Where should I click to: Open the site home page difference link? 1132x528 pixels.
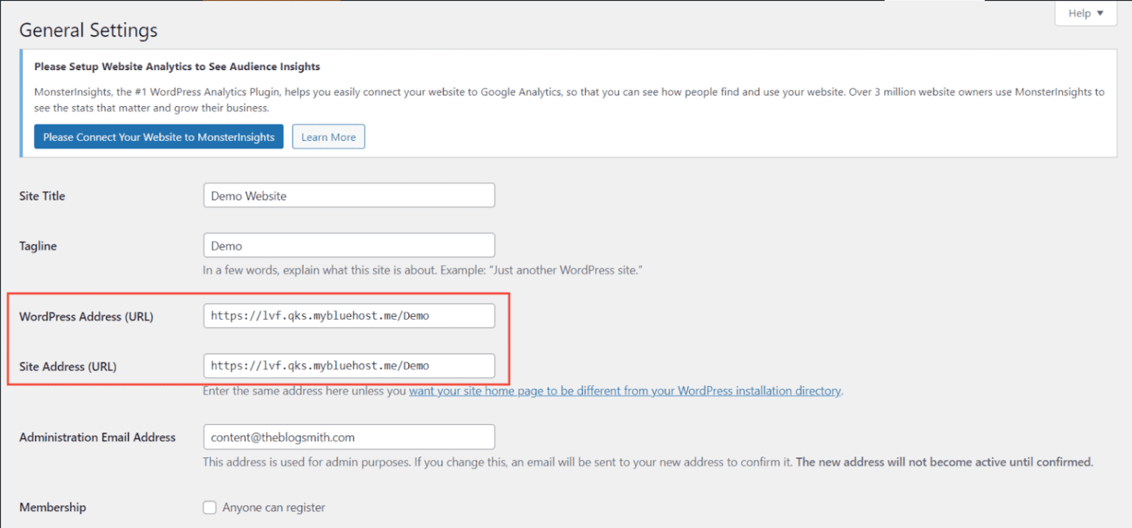pyautogui.click(x=625, y=391)
